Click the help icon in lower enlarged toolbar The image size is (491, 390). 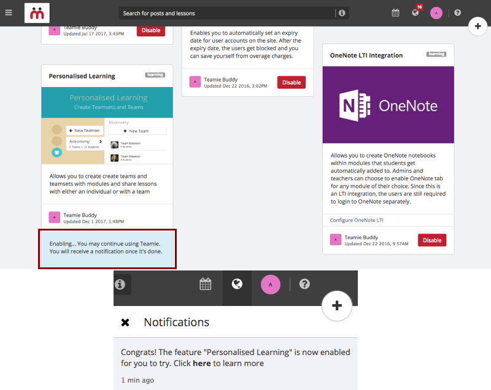[304, 284]
